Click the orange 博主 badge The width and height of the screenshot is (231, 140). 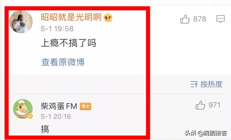click(86, 106)
